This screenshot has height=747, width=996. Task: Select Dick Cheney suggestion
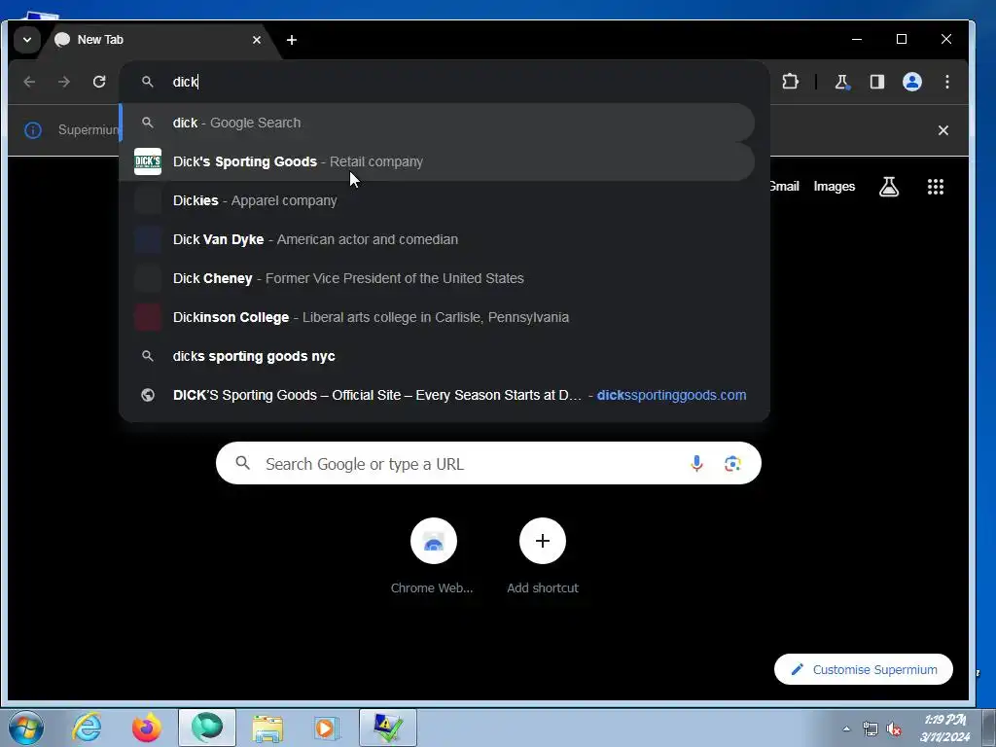click(437, 278)
